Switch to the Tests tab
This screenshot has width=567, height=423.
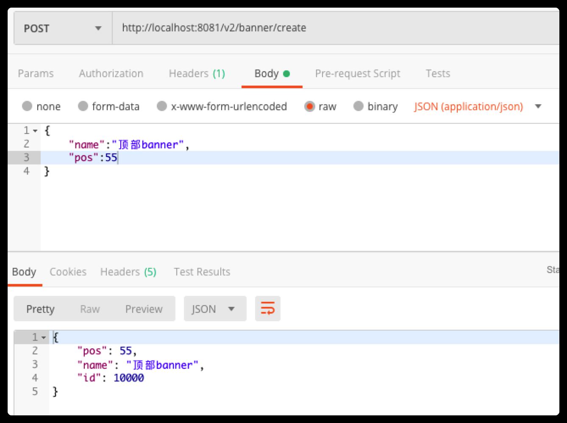[x=438, y=73]
